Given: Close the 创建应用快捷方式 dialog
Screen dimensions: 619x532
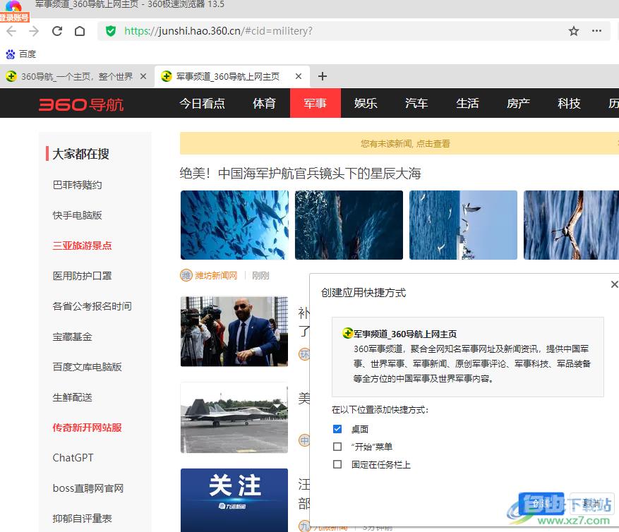Looking at the screenshot, I should (614, 284).
